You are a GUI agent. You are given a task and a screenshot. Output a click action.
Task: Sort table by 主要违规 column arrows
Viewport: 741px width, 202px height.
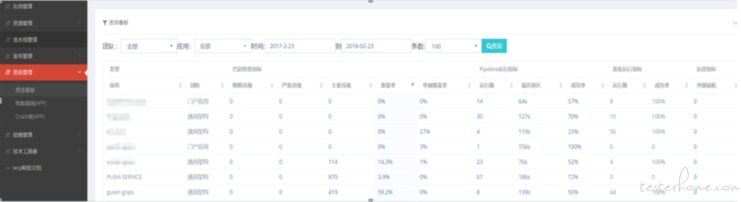tap(371, 85)
